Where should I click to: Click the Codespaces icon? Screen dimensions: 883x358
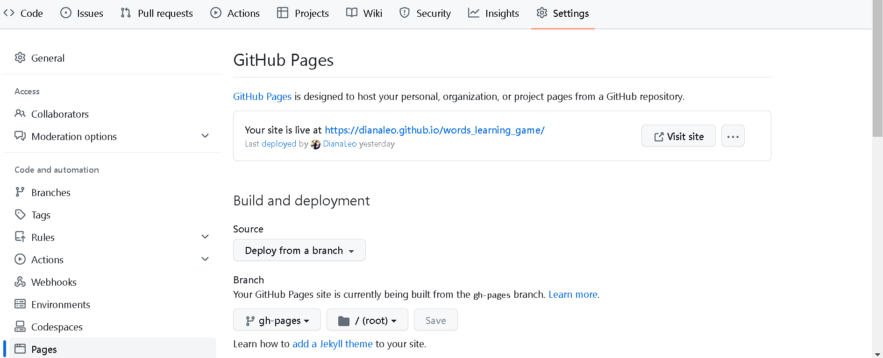tap(20, 326)
